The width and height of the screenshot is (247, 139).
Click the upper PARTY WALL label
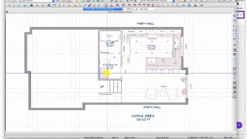(145, 24)
